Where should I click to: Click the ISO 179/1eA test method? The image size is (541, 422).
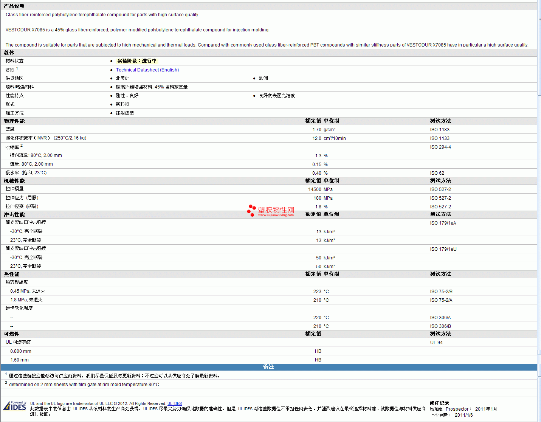tap(443, 223)
